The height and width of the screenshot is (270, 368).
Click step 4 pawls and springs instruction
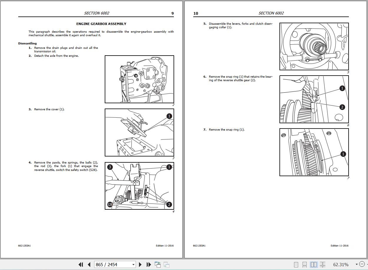66,166
